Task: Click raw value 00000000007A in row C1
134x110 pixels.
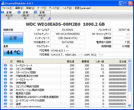Action: coord(117,100)
